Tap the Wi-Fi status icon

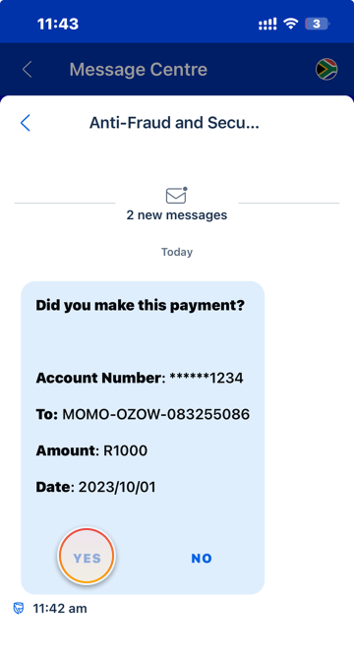(290, 24)
